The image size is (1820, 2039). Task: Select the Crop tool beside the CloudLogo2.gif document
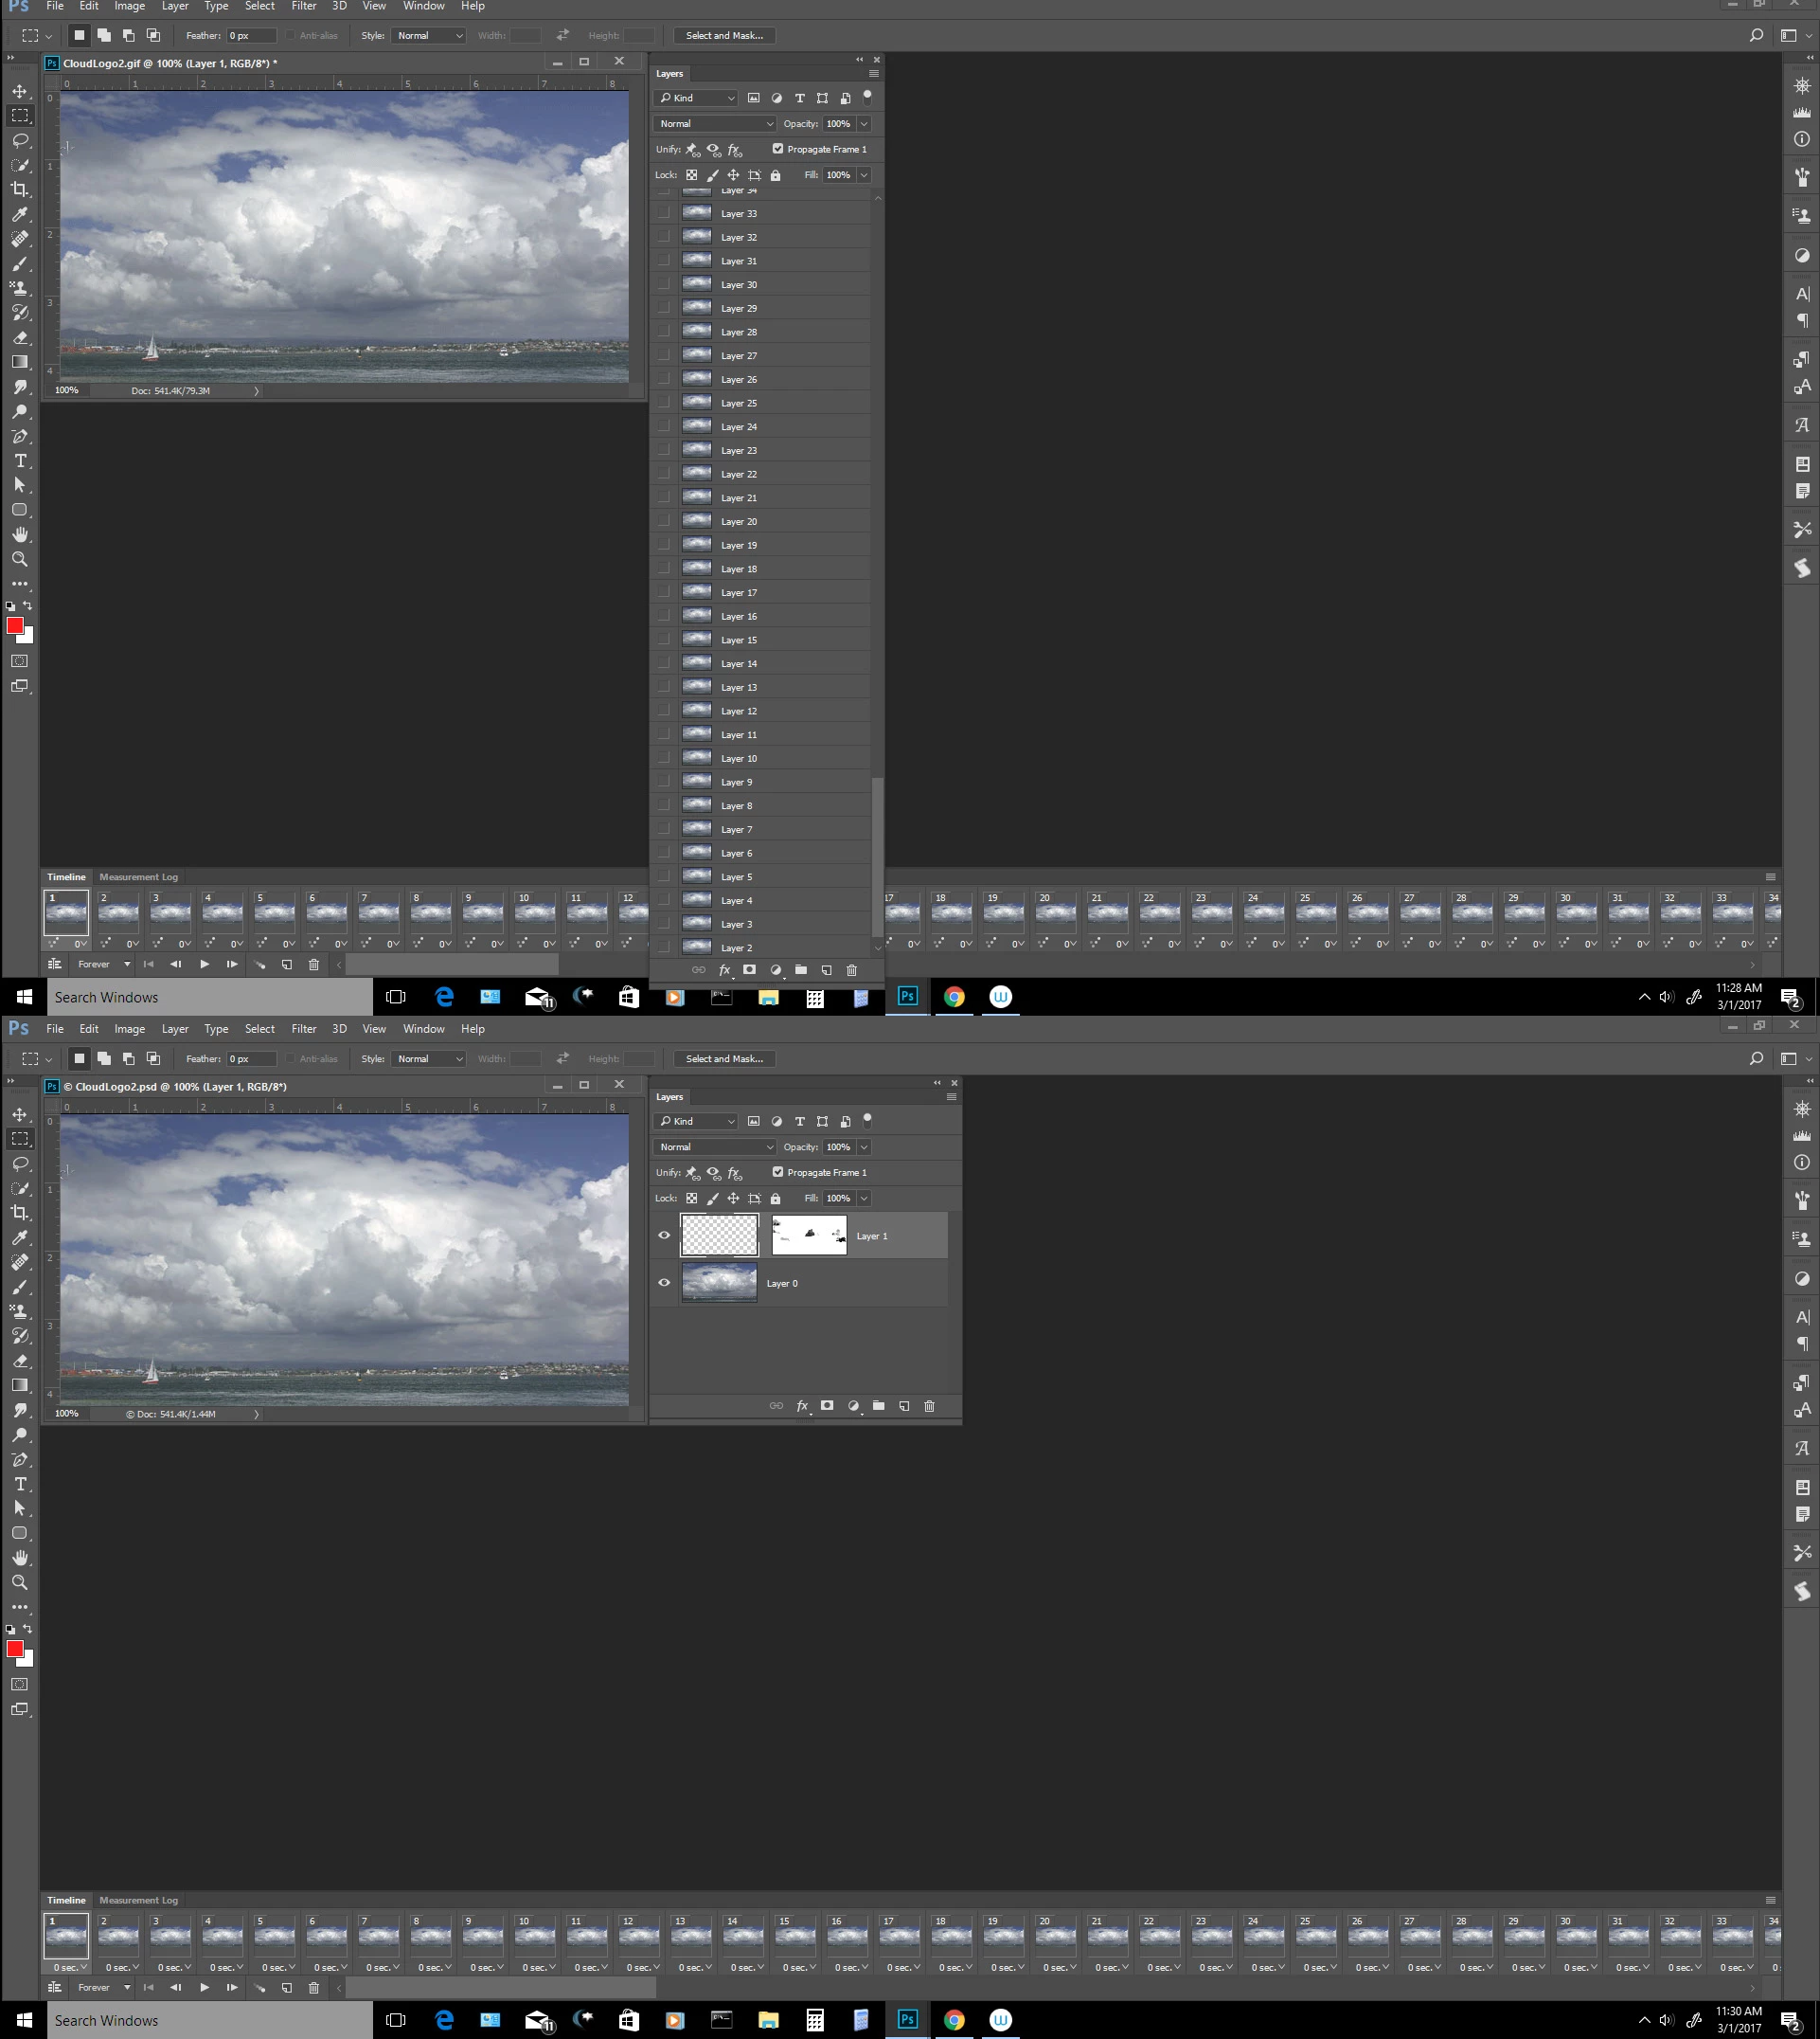coord(20,189)
